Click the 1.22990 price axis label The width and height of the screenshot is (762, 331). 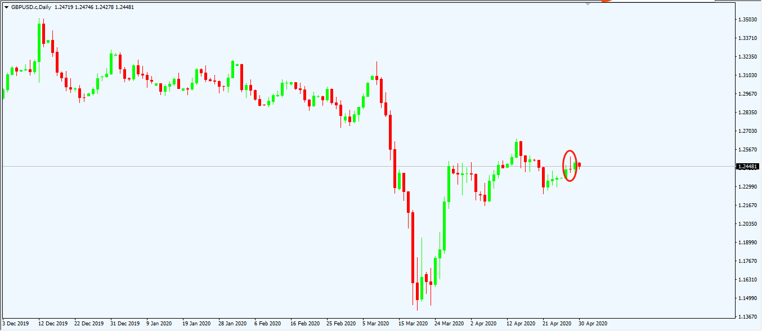(x=748, y=187)
